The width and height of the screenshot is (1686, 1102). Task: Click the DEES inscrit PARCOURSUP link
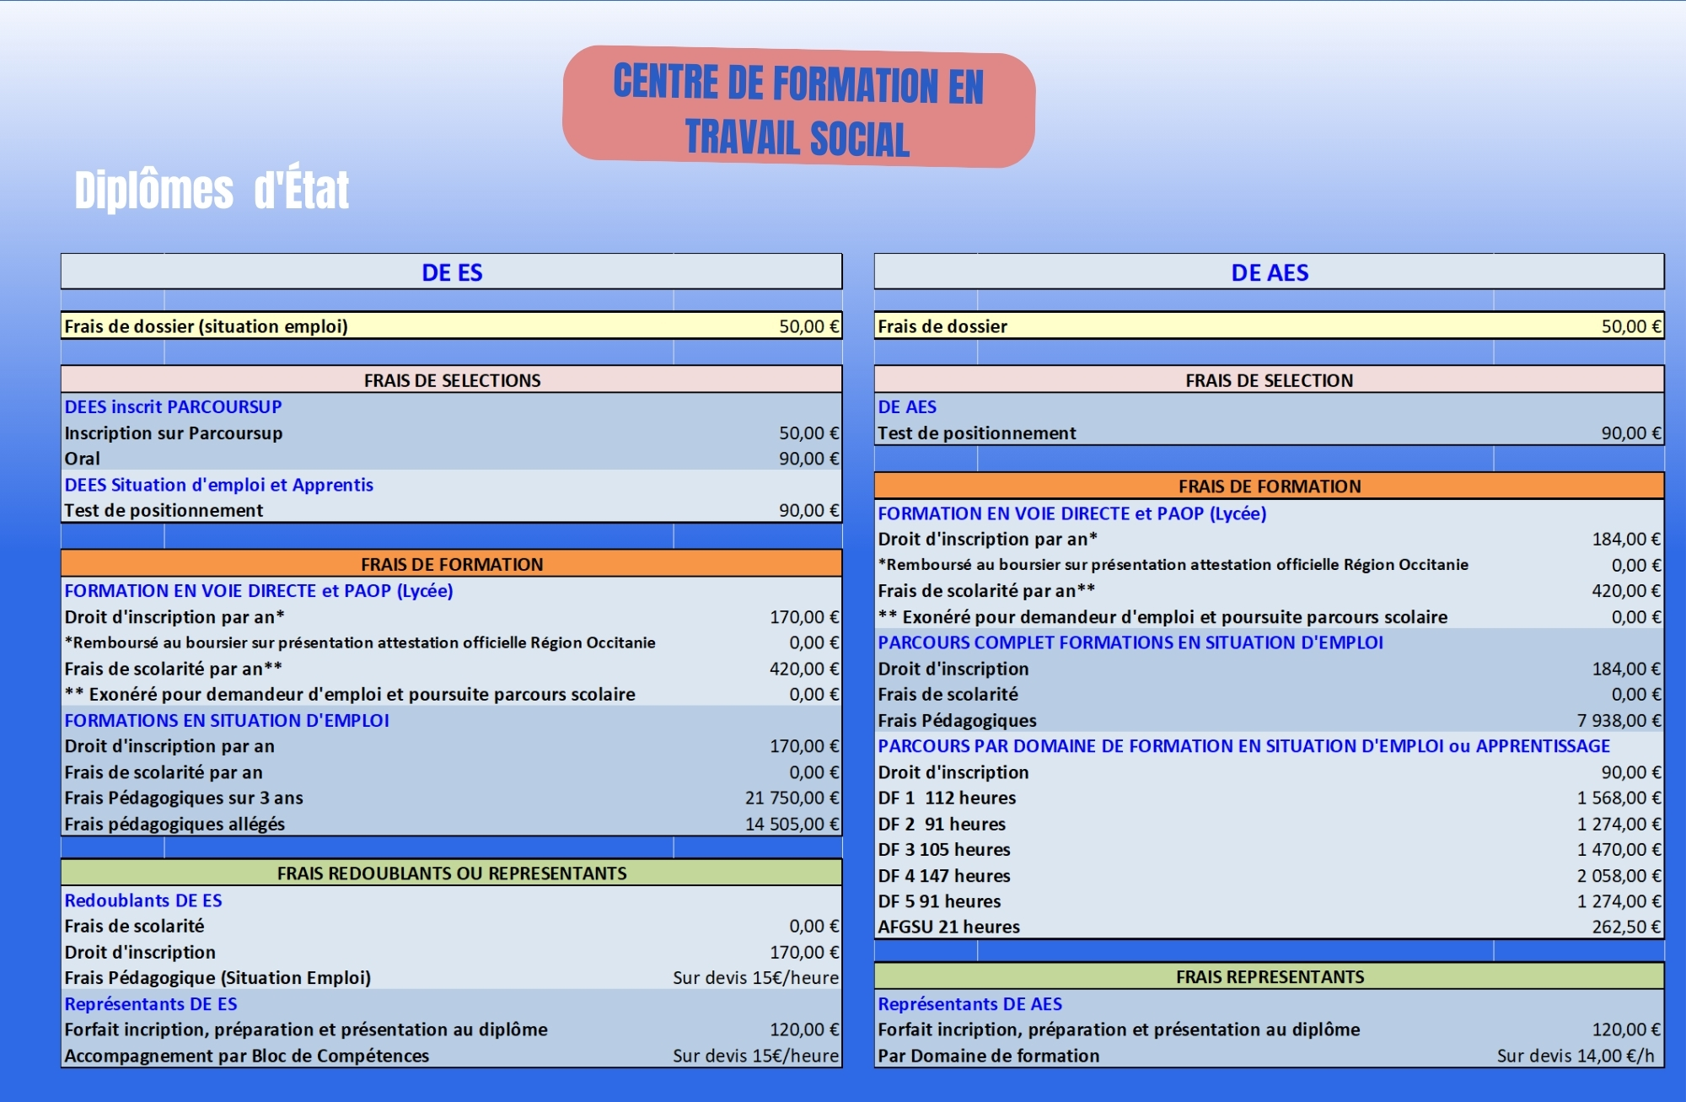point(173,406)
